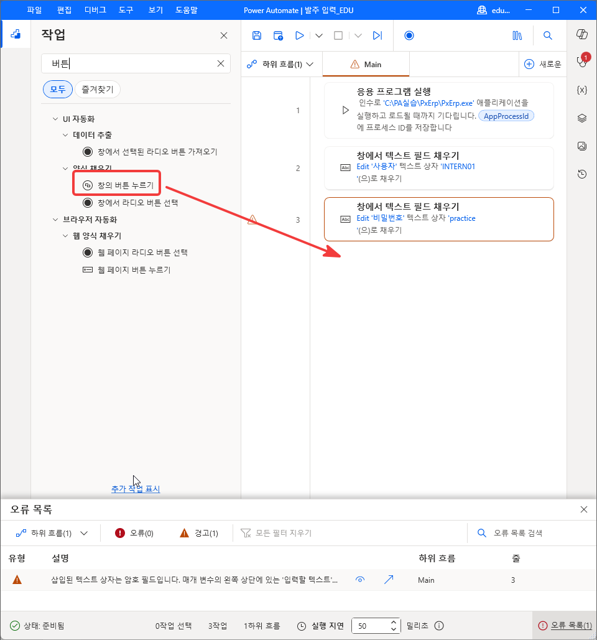Open the 파일 menu

[34, 10]
